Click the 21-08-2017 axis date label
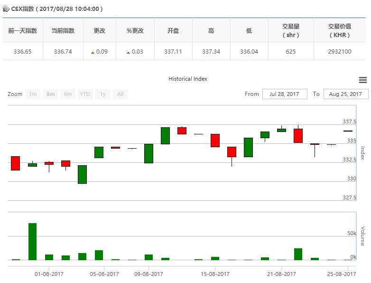The width and height of the screenshot is (371, 283). pyautogui.click(x=281, y=274)
